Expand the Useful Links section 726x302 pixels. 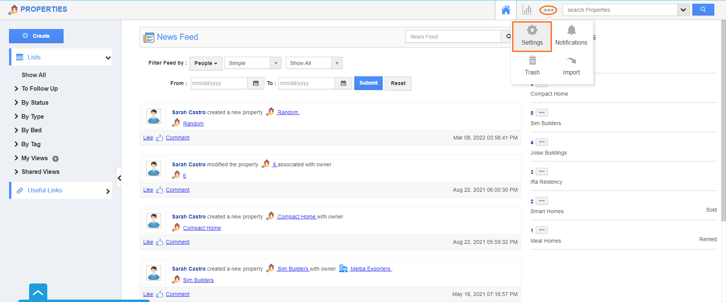pos(108,191)
